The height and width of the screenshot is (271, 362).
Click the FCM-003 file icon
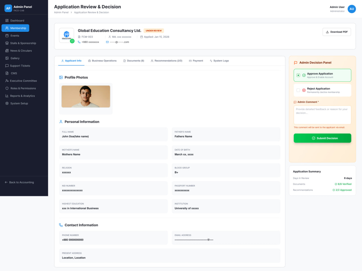click(x=79, y=37)
